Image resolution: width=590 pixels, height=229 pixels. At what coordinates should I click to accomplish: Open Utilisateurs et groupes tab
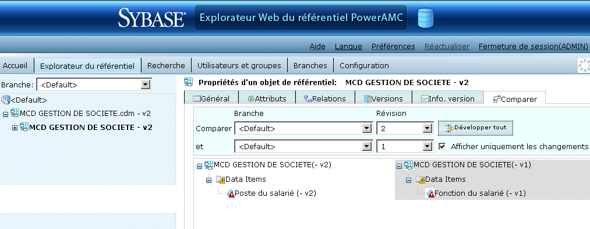click(239, 65)
